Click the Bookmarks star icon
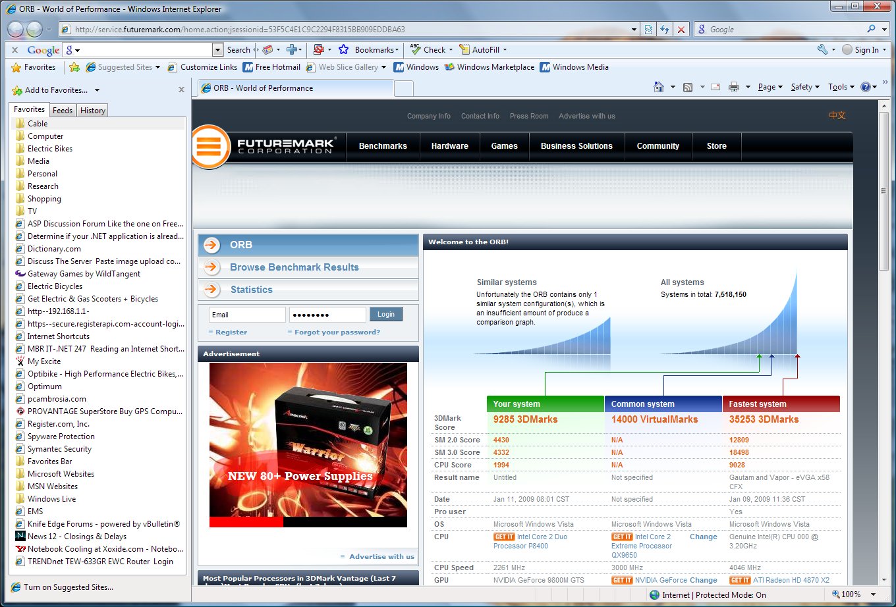This screenshot has height=607, width=896. click(343, 49)
